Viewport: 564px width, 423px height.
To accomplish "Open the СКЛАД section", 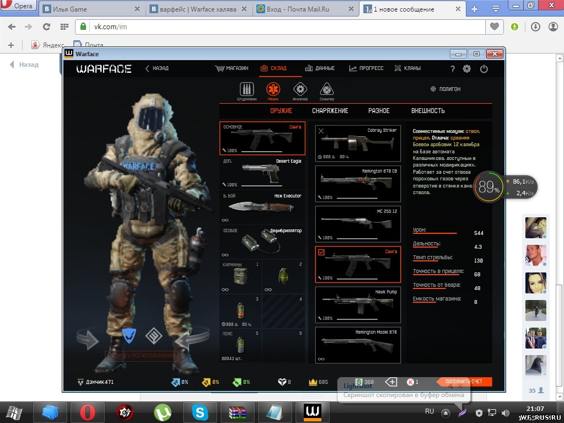I will (273, 68).
